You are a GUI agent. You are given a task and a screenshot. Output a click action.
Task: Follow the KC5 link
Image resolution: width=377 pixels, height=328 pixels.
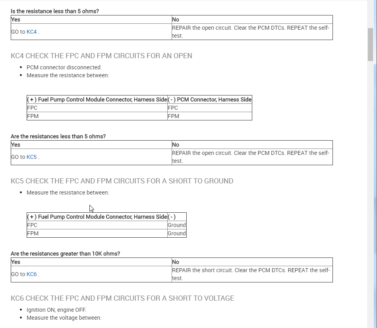tap(31, 157)
